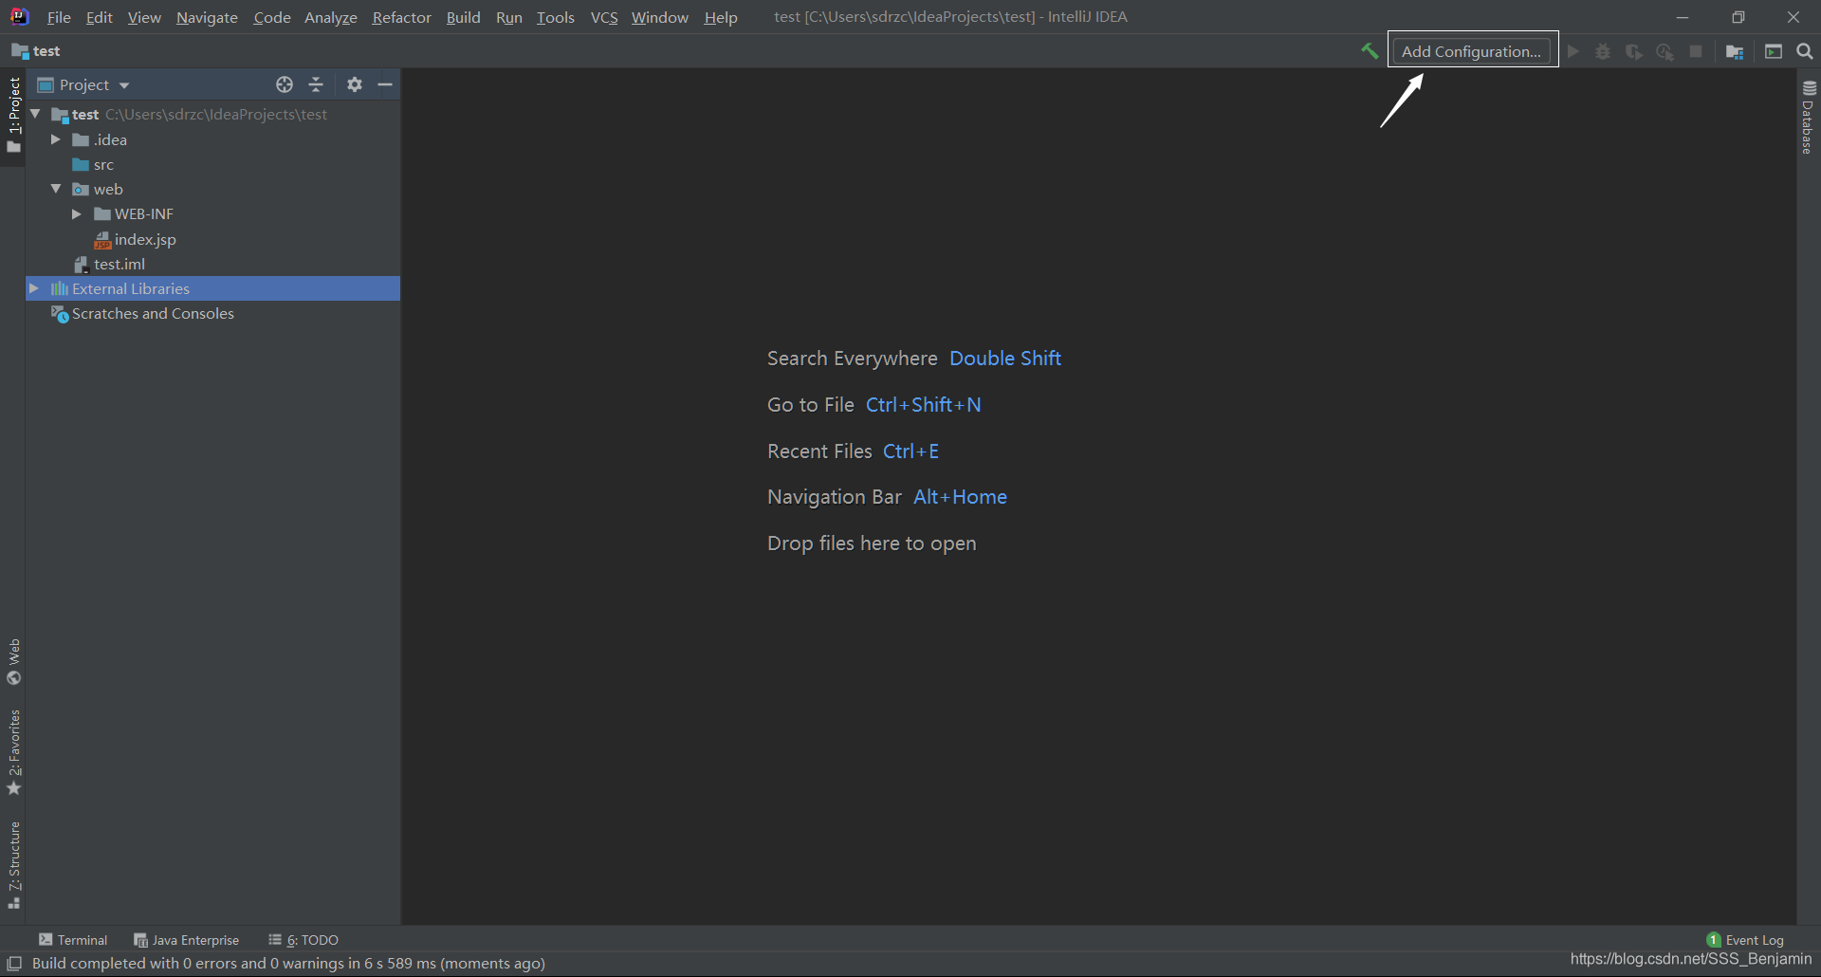This screenshot has height=977, width=1821.
Task: Select the web folder row
Action: (x=212, y=189)
